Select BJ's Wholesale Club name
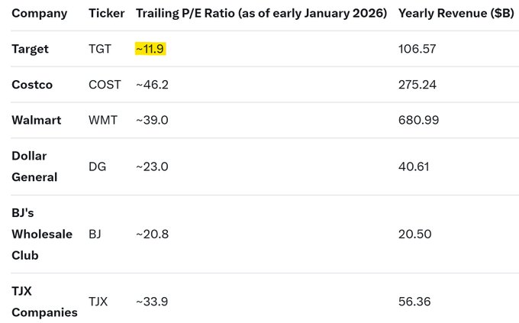The image size is (519, 323). point(41,234)
